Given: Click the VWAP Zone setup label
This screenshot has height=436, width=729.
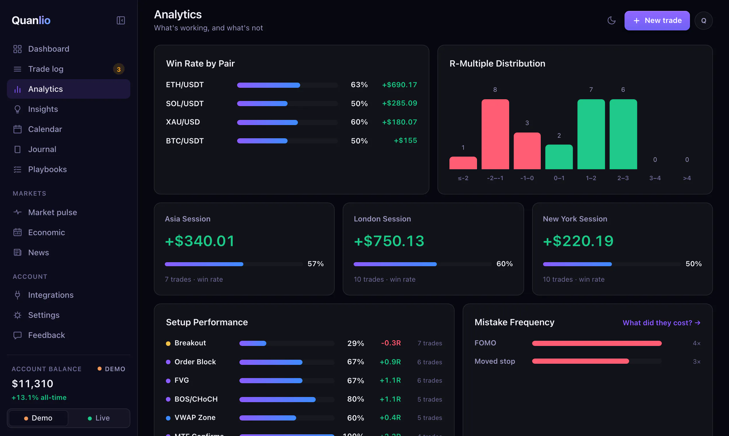Looking at the screenshot, I should [195, 417].
